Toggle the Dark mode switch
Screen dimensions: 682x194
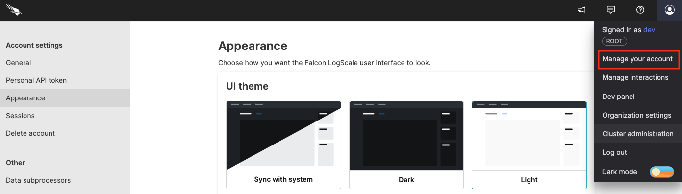662,172
